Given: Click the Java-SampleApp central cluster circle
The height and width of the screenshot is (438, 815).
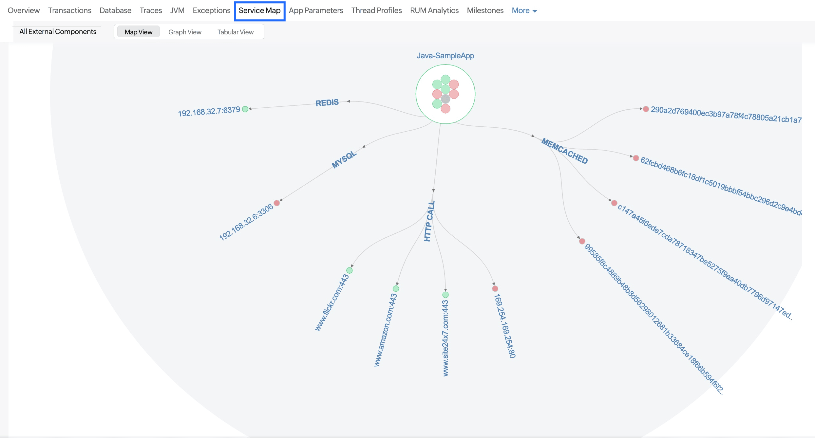Looking at the screenshot, I should coord(445,94).
